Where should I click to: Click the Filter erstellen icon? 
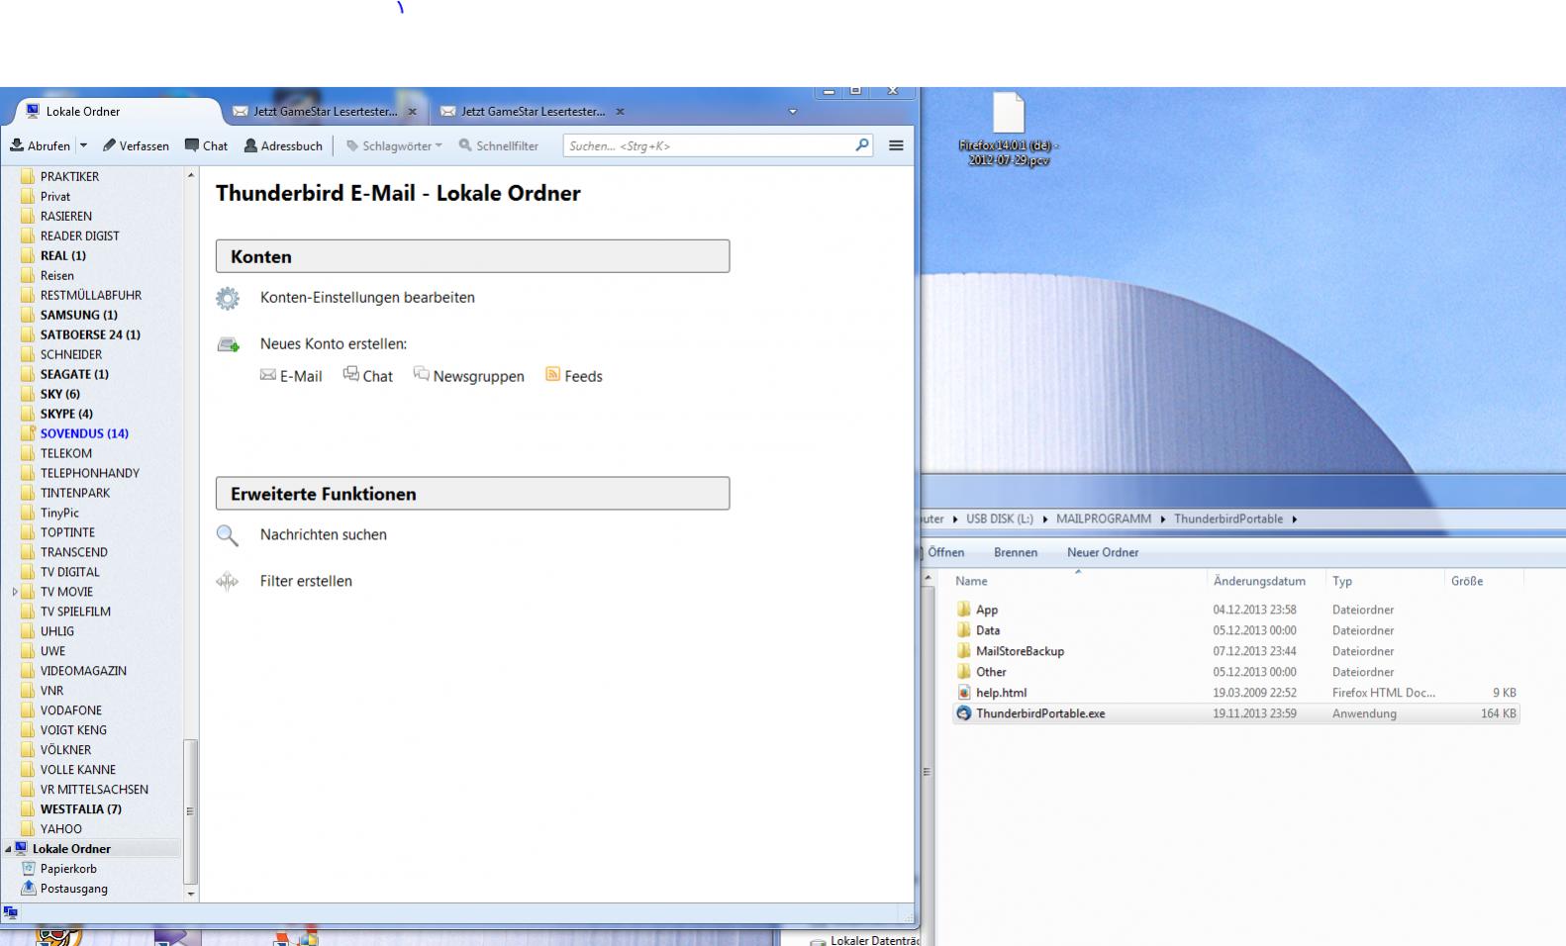228,582
